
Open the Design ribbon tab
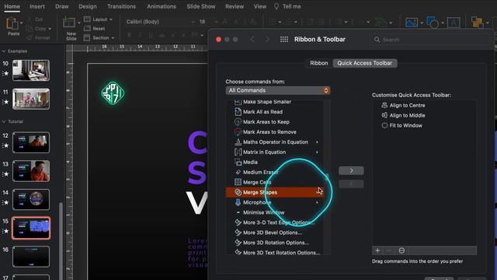pos(88,6)
